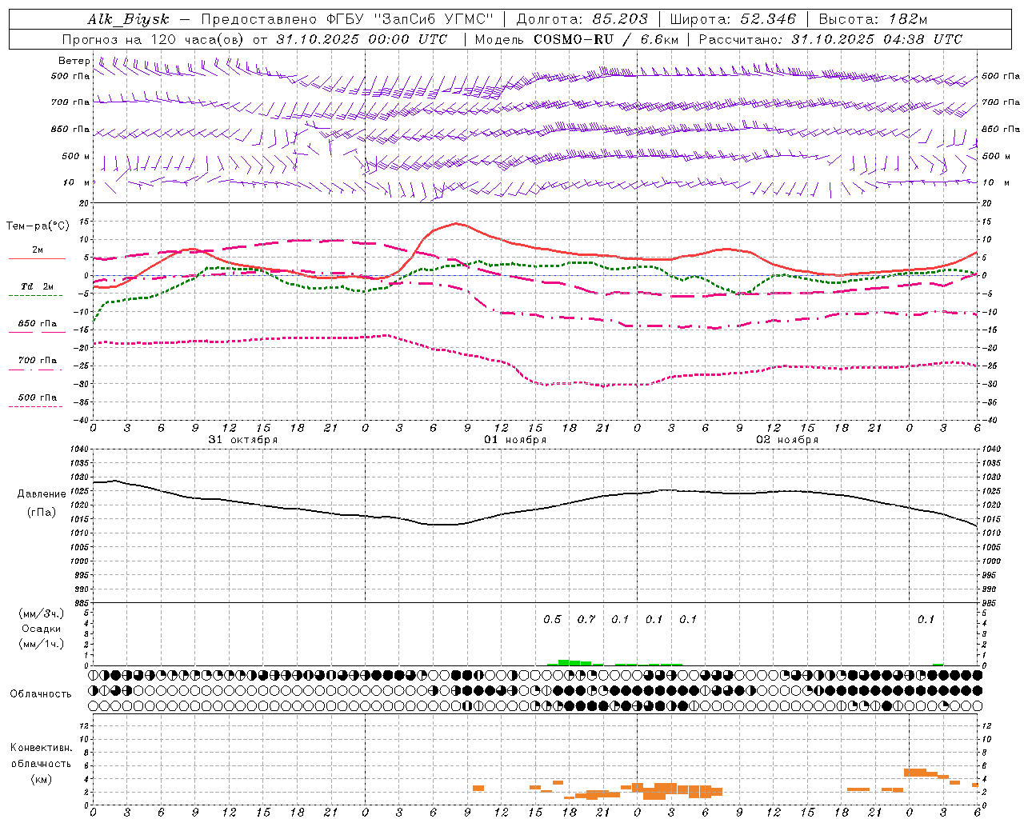Click the Alk_Biysk station title

[128, 20]
